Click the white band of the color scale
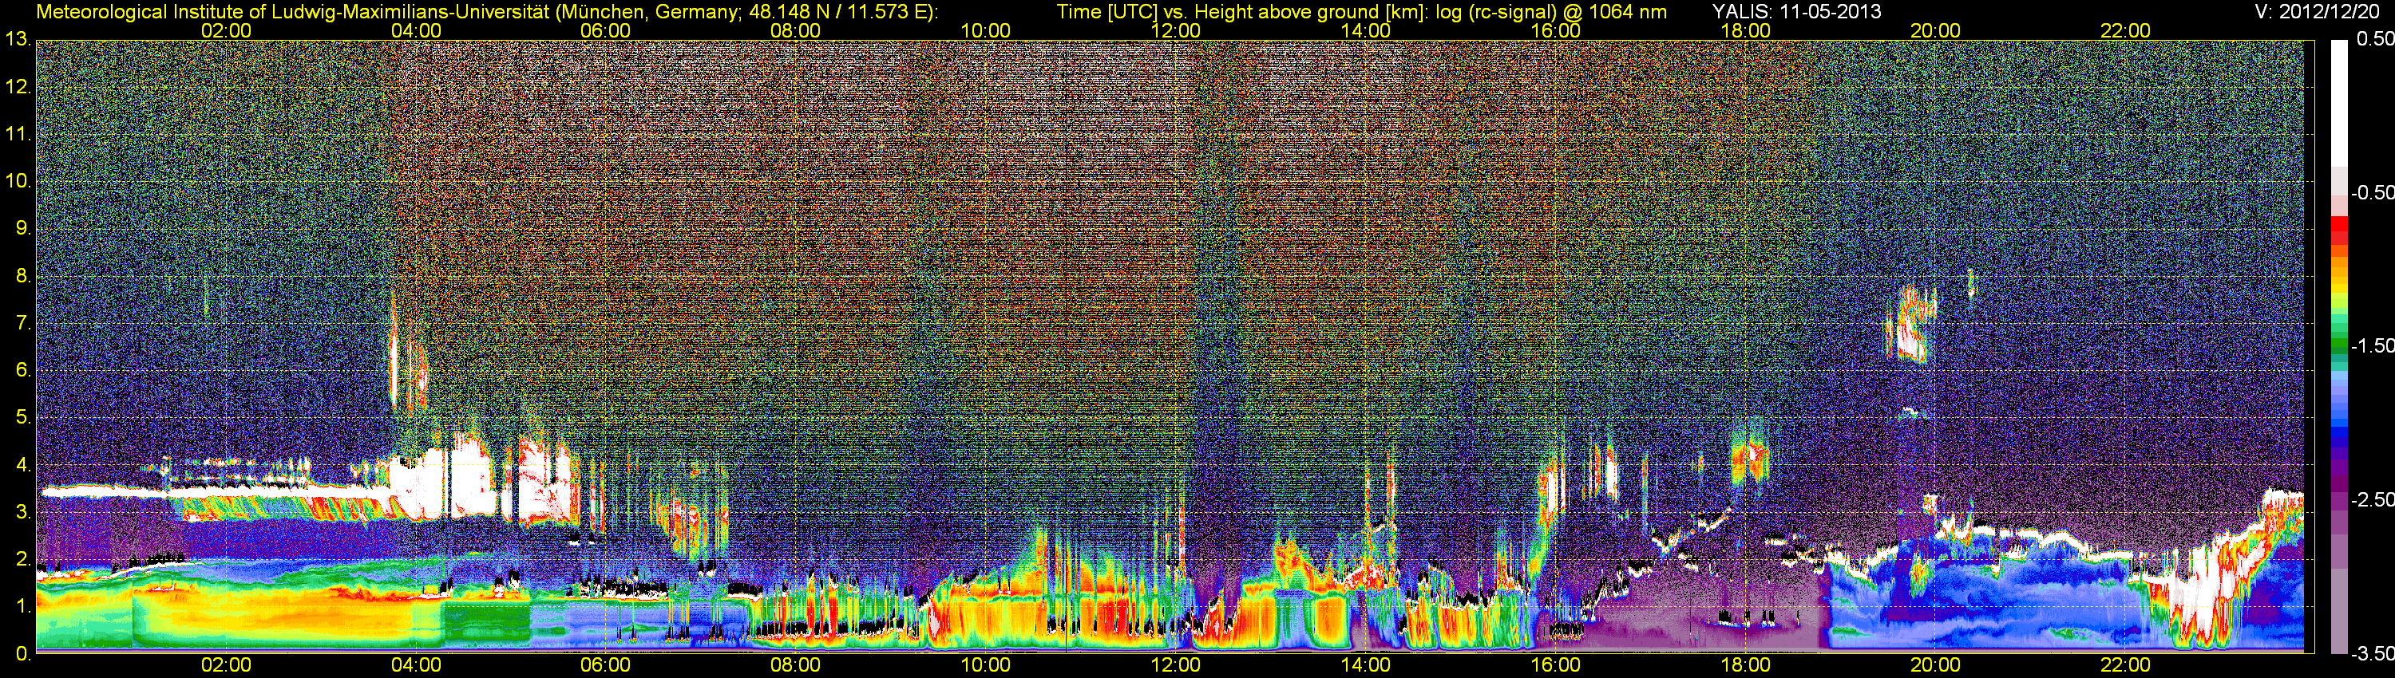The image size is (2395, 678). pyautogui.click(x=2338, y=103)
